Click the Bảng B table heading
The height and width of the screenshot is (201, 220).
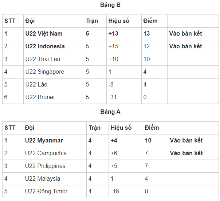110,5
